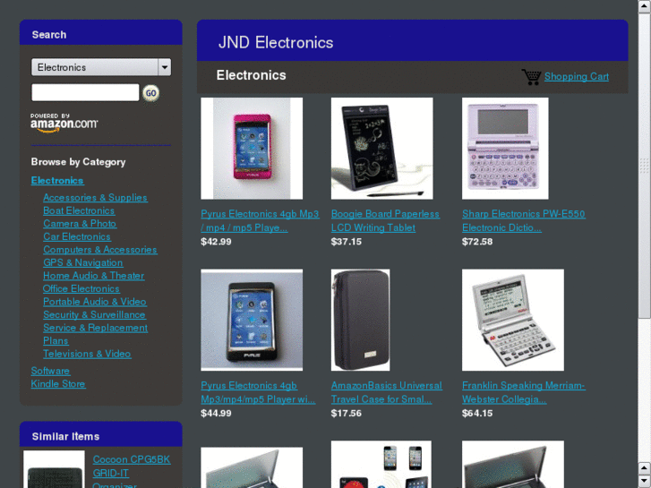Click the shopping cart icon
The image size is (651, 488).
[x=531, y=77]
